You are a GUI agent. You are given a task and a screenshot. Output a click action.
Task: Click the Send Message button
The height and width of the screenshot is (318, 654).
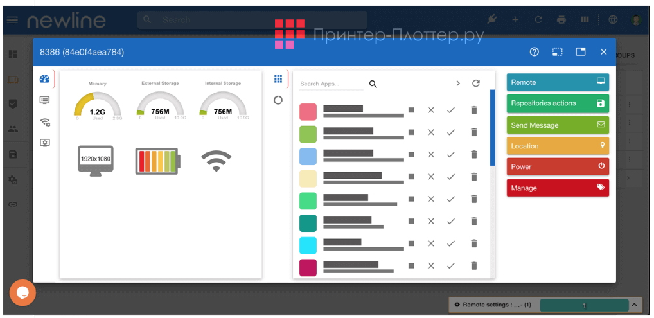pyautogui.click(x=557, y=125)
